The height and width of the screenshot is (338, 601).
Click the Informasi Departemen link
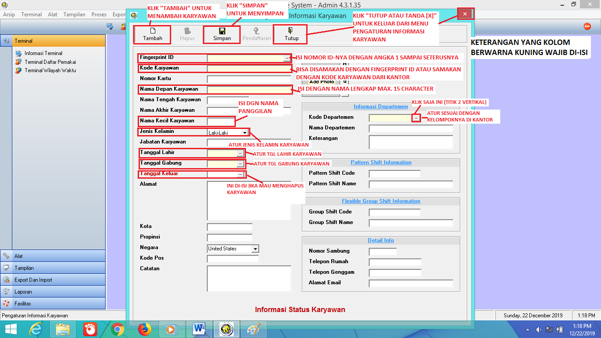point(381,107)
